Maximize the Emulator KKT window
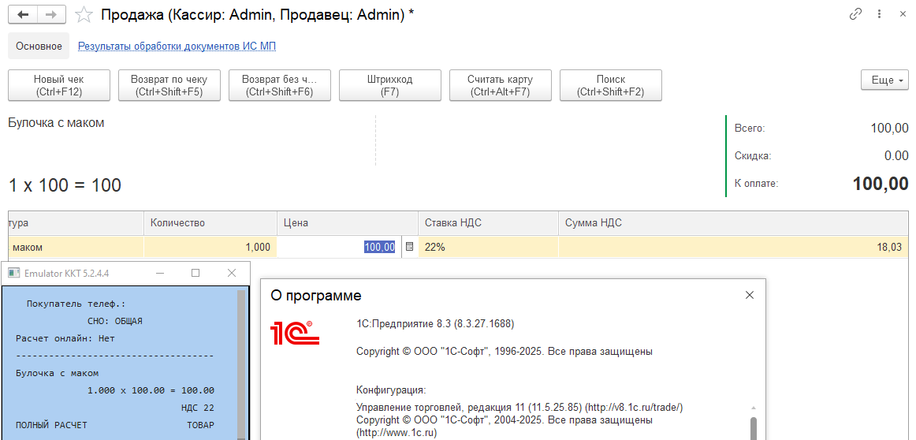This screenshot has height=440, width=916. [x=195, y=273]
